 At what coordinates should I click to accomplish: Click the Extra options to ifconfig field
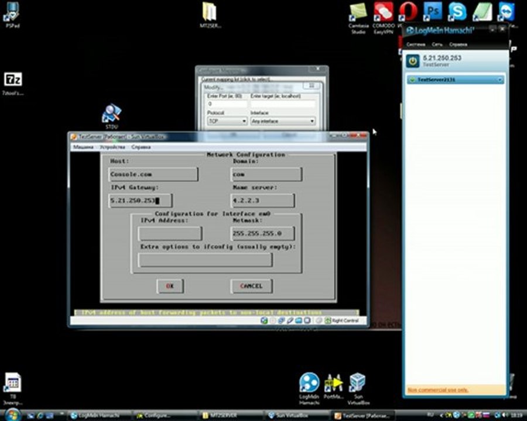tap(206, 260)
